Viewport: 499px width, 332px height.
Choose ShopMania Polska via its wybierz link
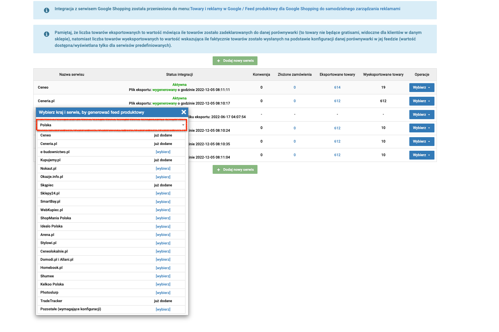[x=163, y=218]
